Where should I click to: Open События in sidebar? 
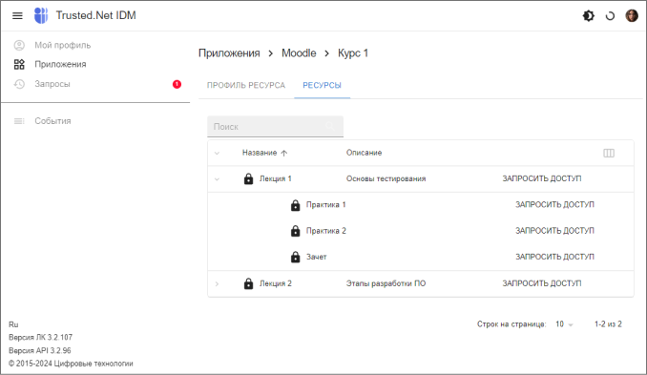pyautogui.click(x=52, y=121)
